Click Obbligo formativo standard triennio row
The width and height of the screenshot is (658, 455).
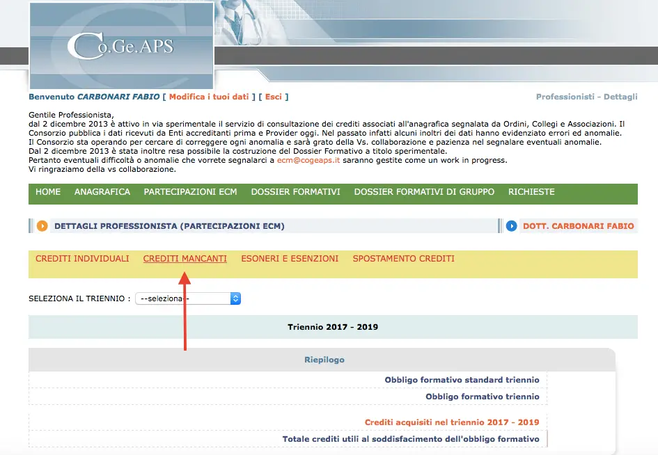point(288,380)
